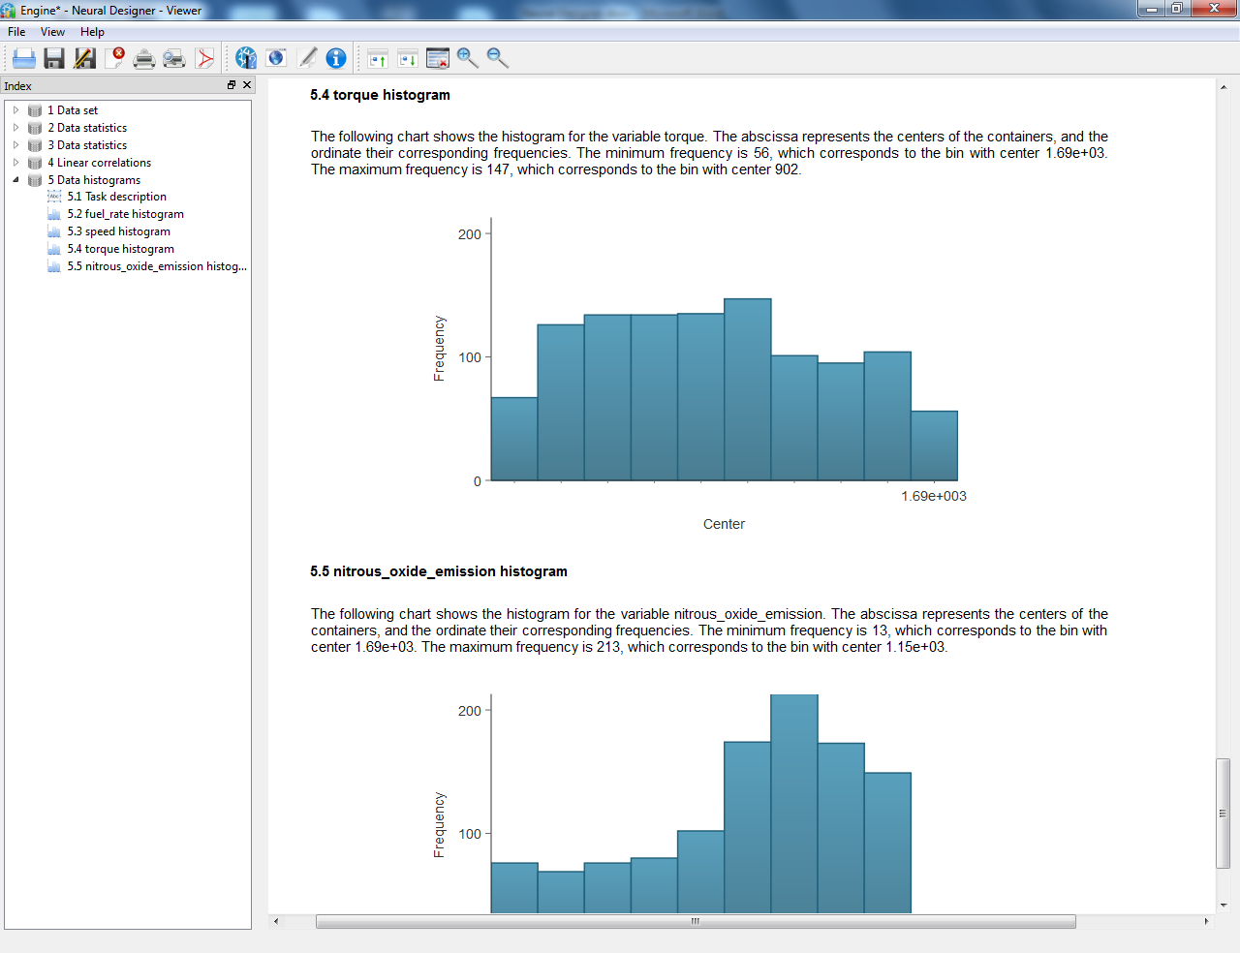The height and width of the screenshot is (953, 1240).
Task: Click the 5.5 nitrous_oxide_emission histogram heading
Action: pos(439,571)
